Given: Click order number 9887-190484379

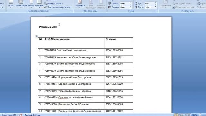Looking at the screenshot, I should [114, 111].
